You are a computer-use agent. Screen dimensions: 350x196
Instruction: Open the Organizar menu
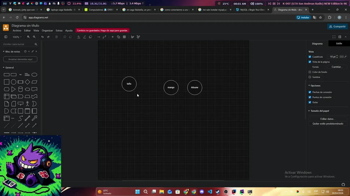[47, 30]
